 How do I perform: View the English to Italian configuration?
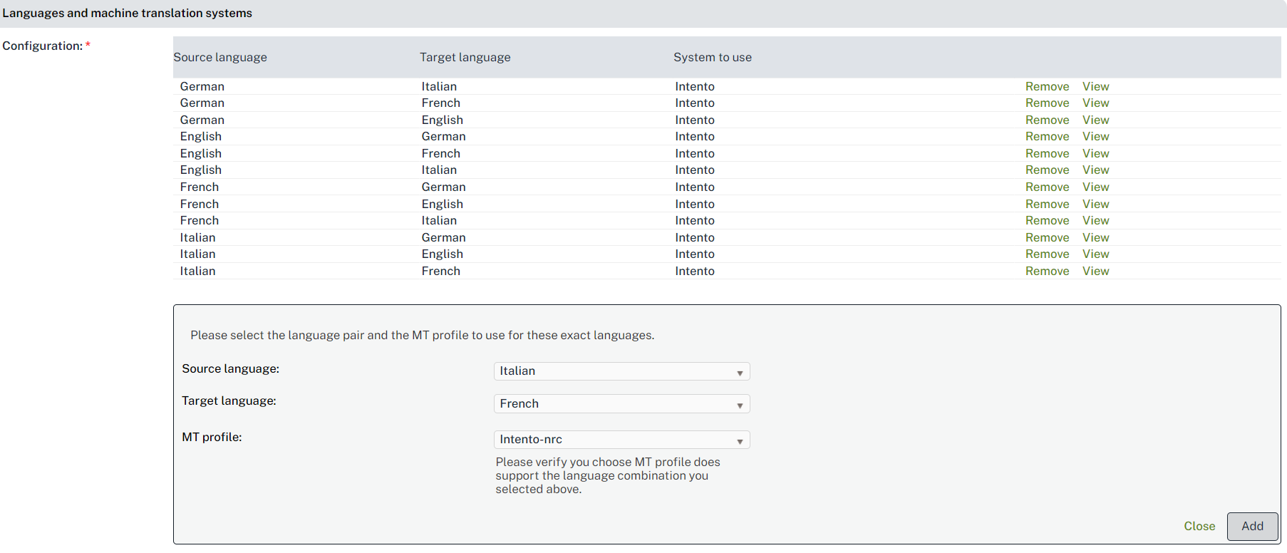point(1095,170)
